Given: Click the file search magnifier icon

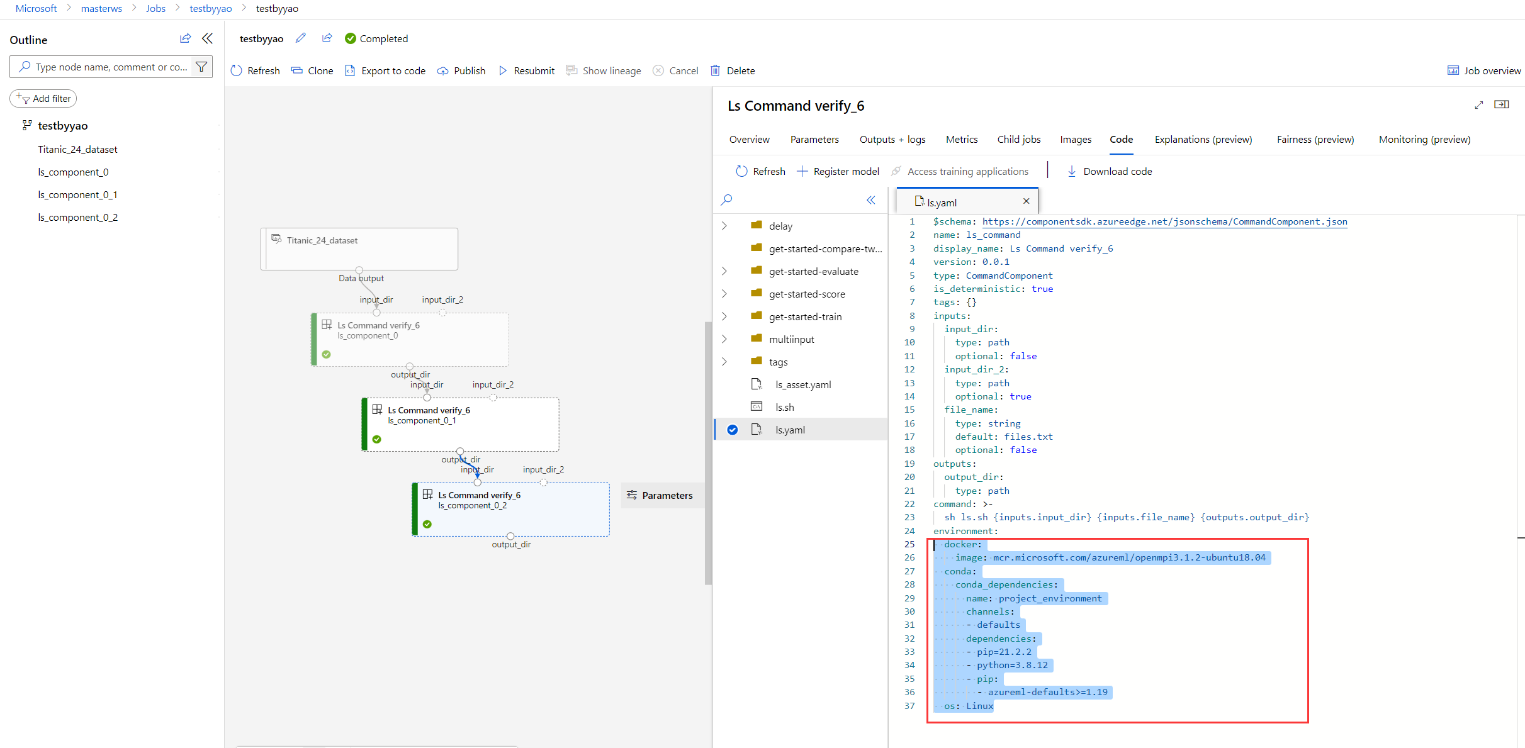Looking at the screenshot, I should pyautogui.click(x=727, y=200).
